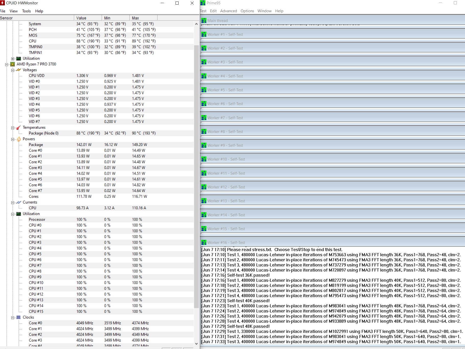The width and height of the screenshot is (465, 349).
Task: Click the Sensor column header
Action: point(37,18)
